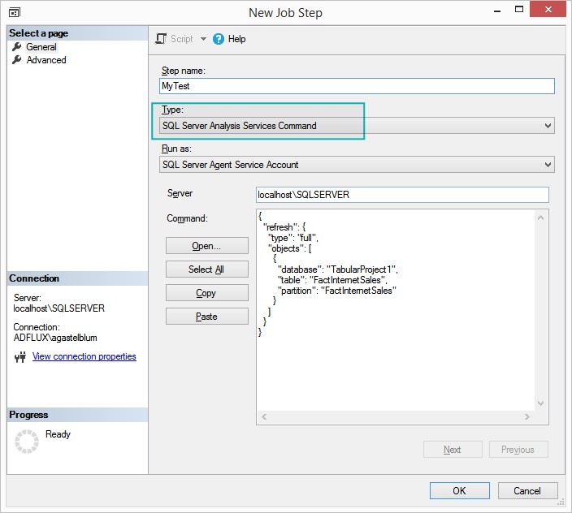Click the Command box scroll down arrow
572x513 pixels.
pos(541,403)
